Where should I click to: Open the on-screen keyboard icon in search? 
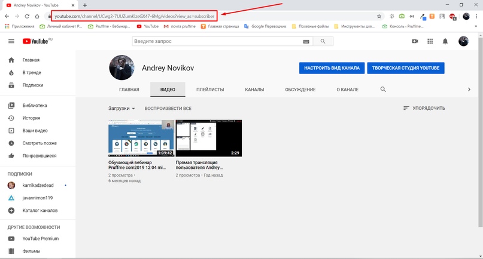(306, 42)
